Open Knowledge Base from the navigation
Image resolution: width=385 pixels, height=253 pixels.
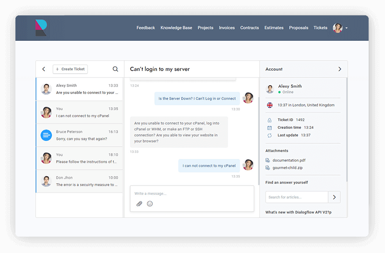click(176, 28)
